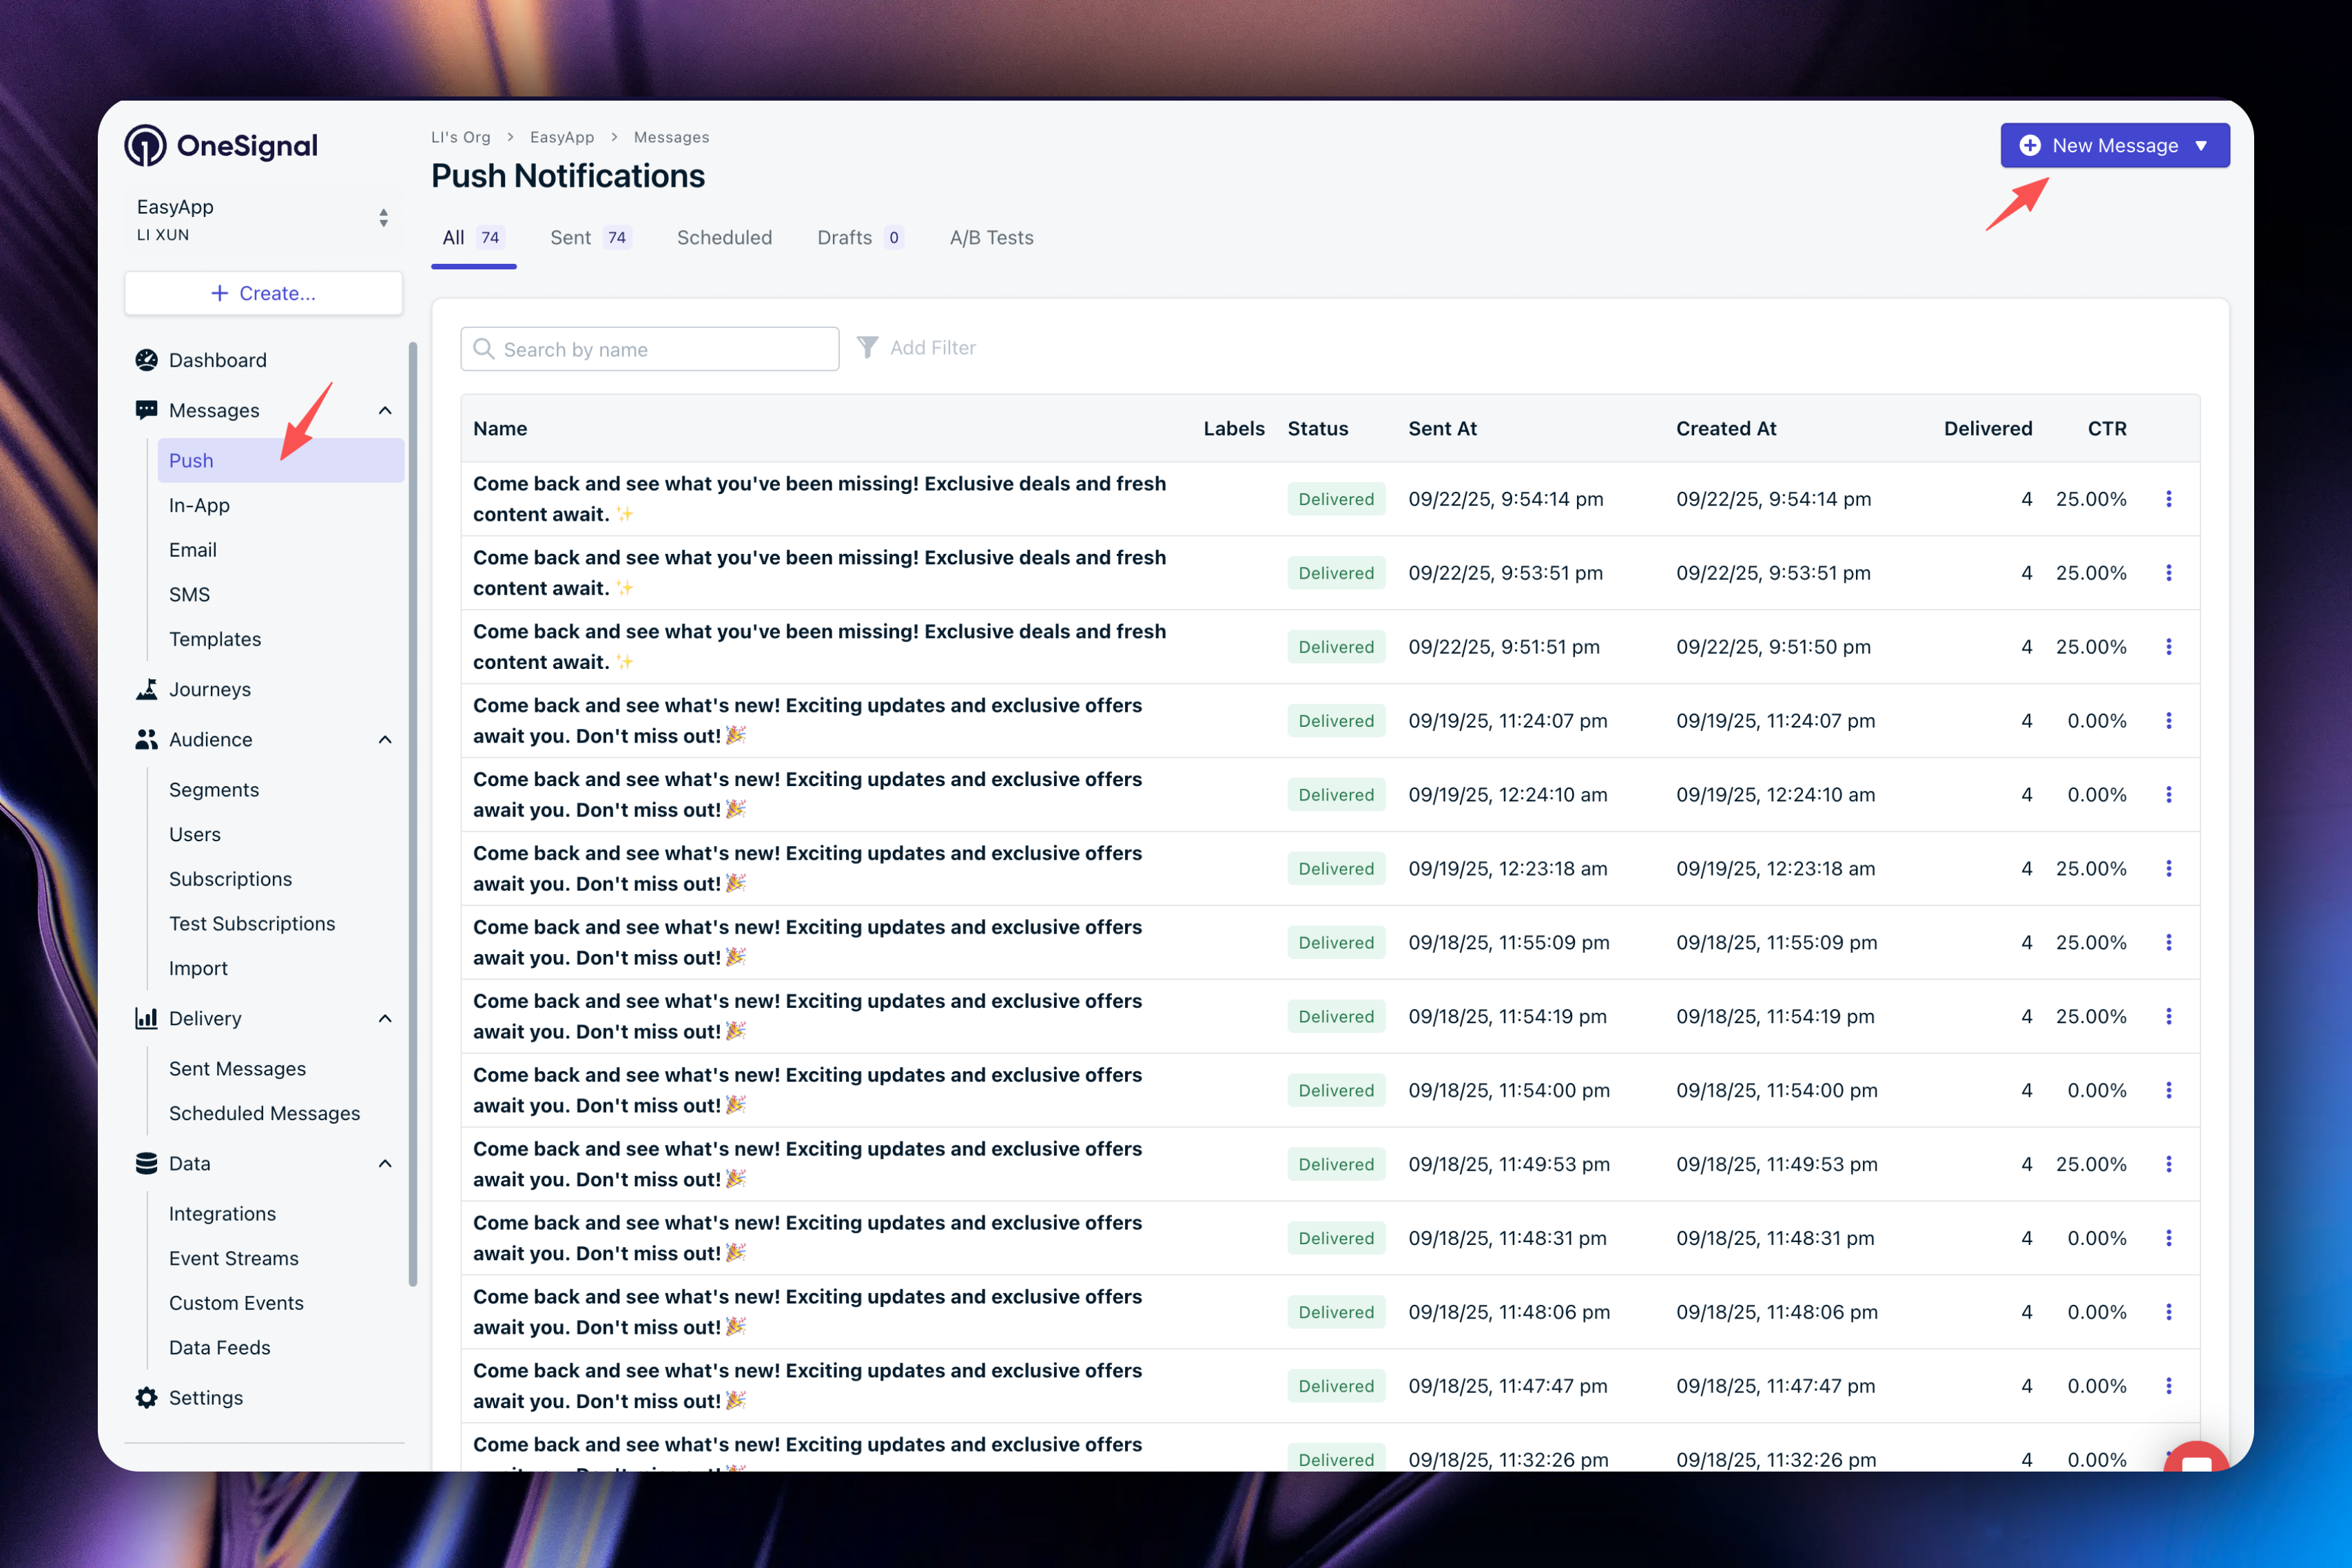Open kebab menu for 11:24:07 pm message
Viewport: 2352px width, 1568px height.
(2168, 721)
